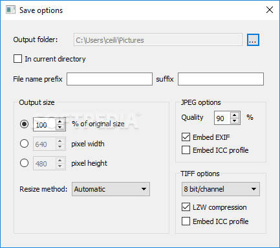Open the Resize method dropdown

click(x=111, y=189)
